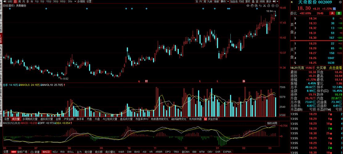Open settings gear in quote panel
Image resolution: width=343 pixels, height=154 pixels.
(x=340, y=2)
